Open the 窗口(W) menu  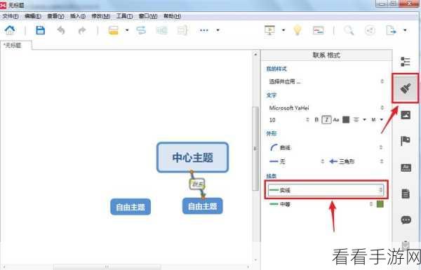(x=148, y=16)
